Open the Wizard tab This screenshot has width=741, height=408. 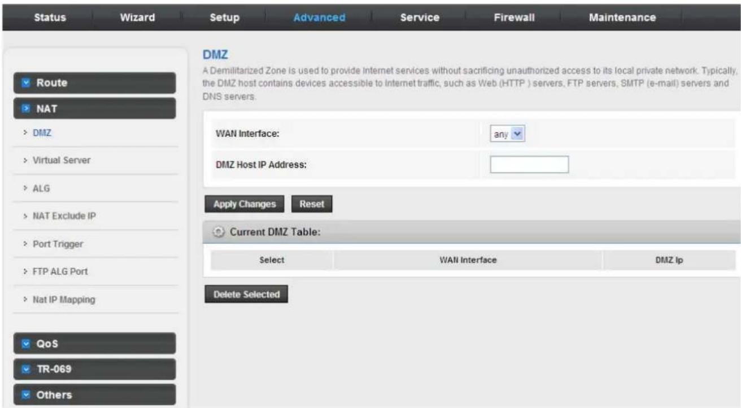(138, 17)
